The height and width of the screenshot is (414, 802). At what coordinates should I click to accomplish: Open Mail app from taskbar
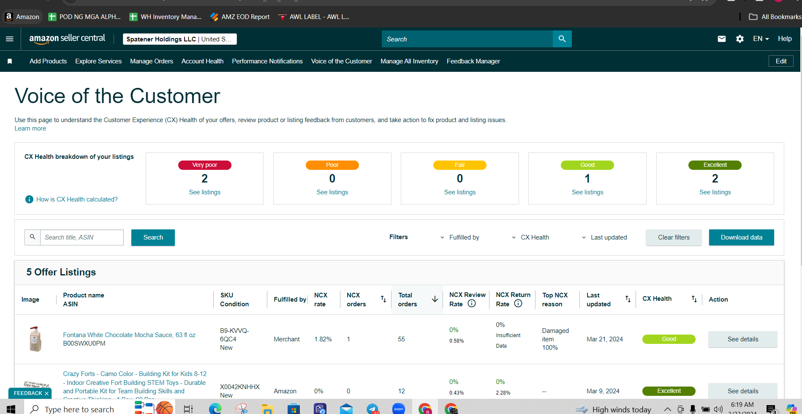click(x=346, y=409)
